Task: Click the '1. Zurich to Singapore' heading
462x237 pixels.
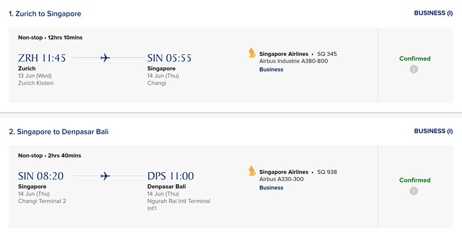Action: click(45, 14)
